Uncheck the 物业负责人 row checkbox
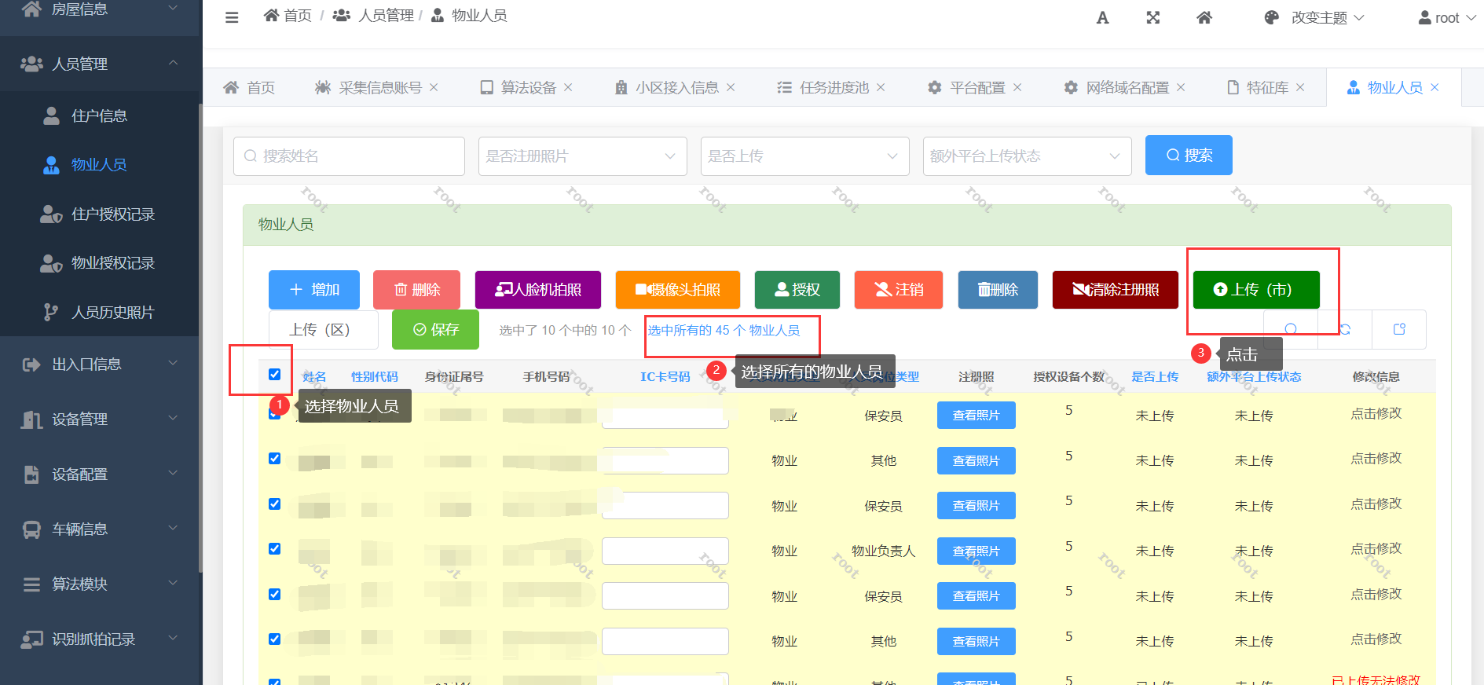 [274, 548]
